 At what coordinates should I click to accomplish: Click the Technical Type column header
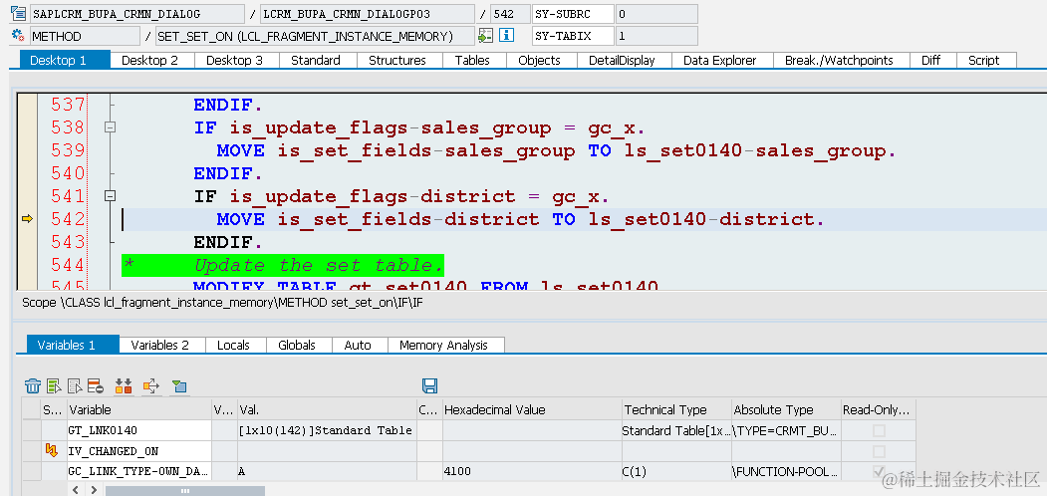[675, 409]
